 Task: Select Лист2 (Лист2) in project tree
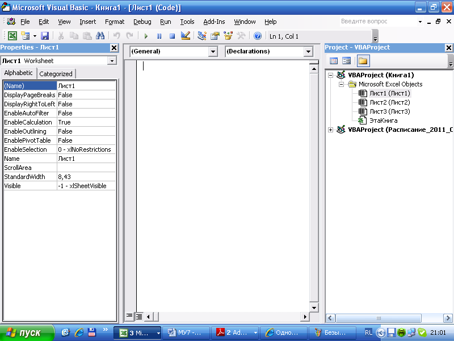[390, 102]
